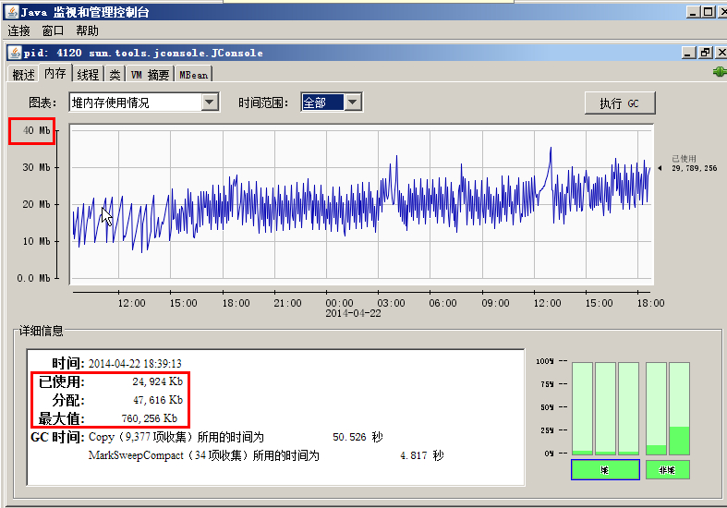Minimize the Java monitoring console window
This screenshot has width=727, height=508.
pos(693,12)
